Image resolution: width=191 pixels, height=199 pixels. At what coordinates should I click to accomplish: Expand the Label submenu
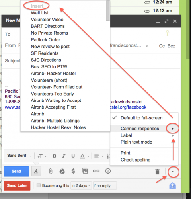click(x=144, y=135)
